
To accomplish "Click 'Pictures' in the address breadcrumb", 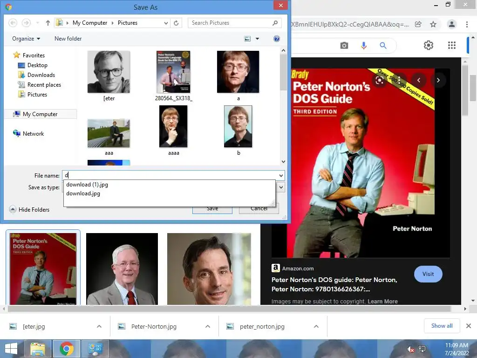I will (x=128, y=23).
